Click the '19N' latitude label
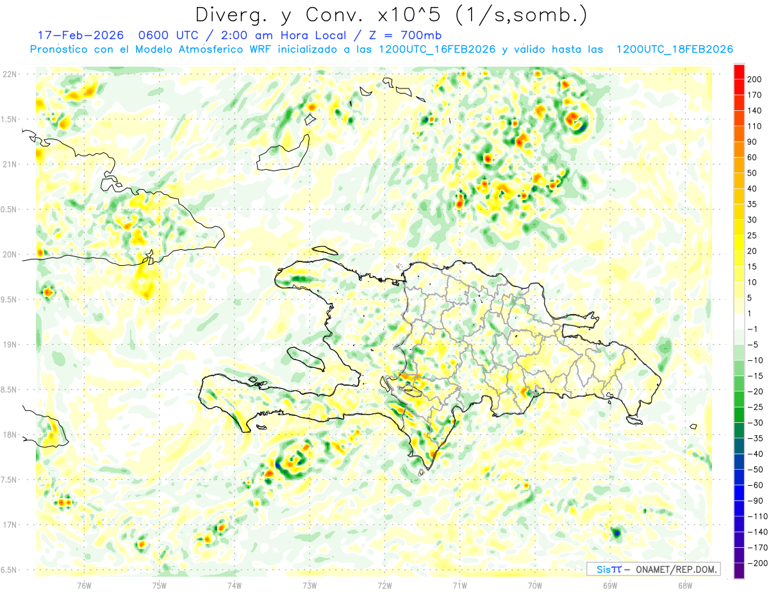Image resolution: width=769 pixels, height=594 pixels. 10,345
